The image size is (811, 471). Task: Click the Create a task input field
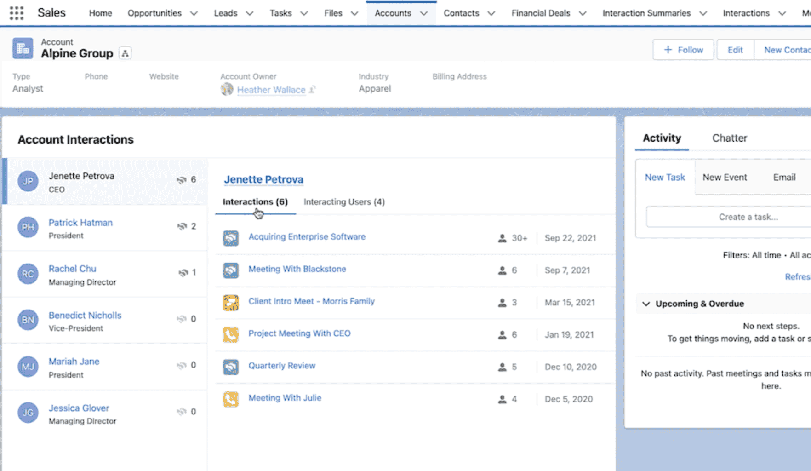(x=748, y=217)
